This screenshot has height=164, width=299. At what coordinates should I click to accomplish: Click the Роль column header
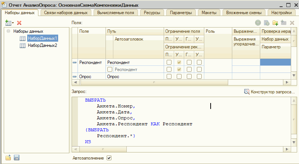coord(218,43)
